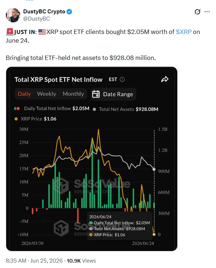The height and width of the screenshot is (268, 216).
Task: Click the calendar icon in Date Range
Action: coord(96,94)
